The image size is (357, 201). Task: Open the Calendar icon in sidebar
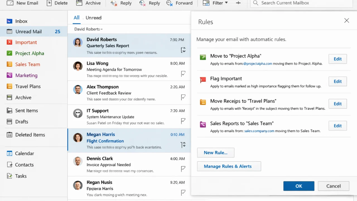(x=9, y=153)
